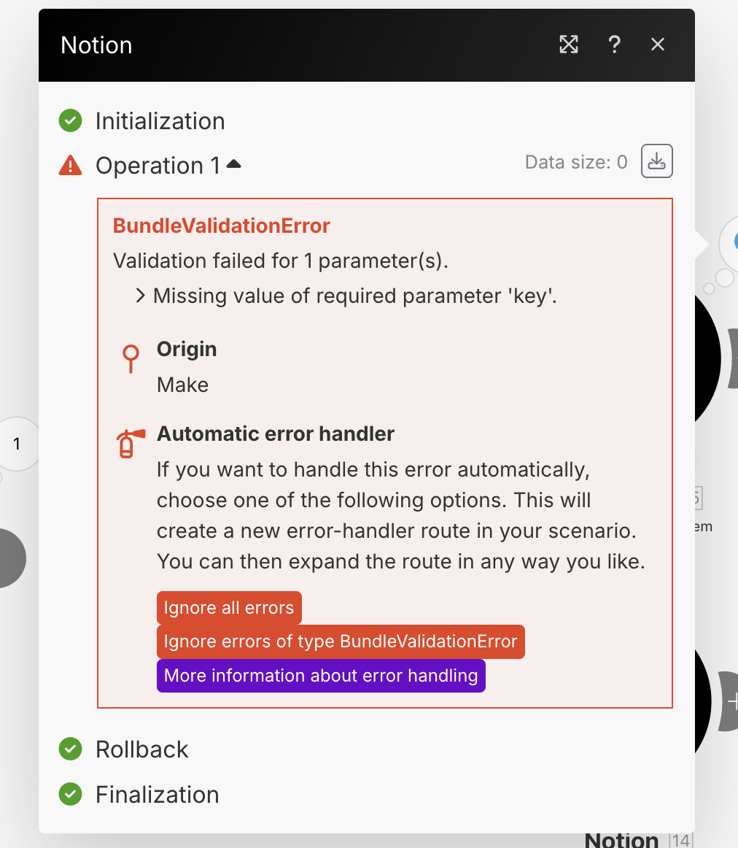Click the BundleValidationError heading
This screenshot has height=848, width=738.
(222, 226)
